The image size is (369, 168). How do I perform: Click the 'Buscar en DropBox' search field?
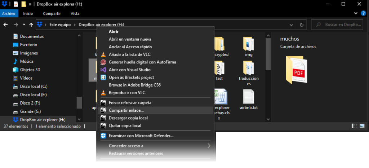pos(337,25)
